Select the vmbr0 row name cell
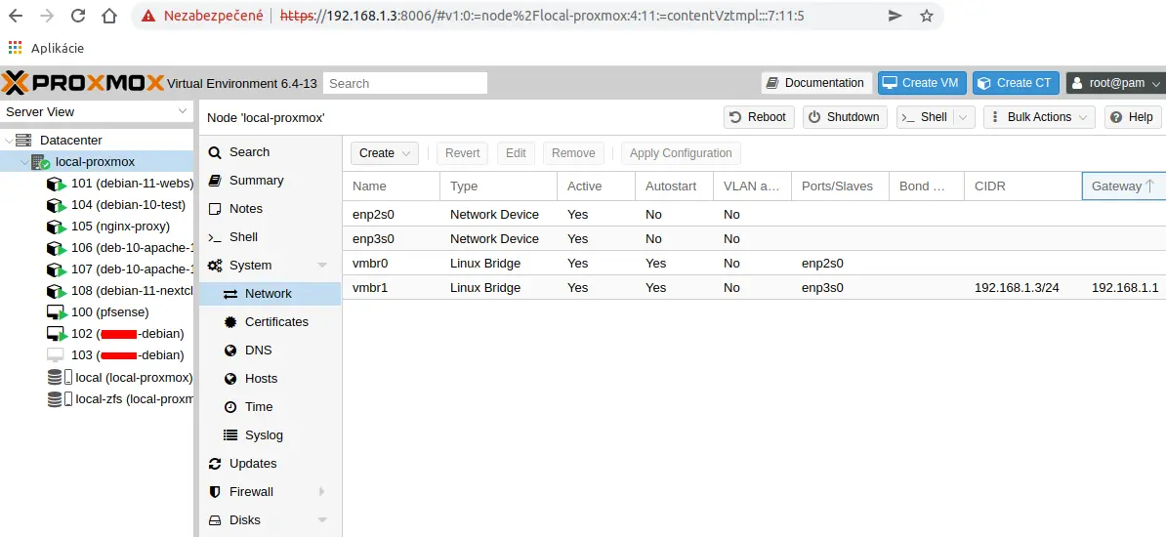The image size is (1166, 537). (x=392, y=264)
